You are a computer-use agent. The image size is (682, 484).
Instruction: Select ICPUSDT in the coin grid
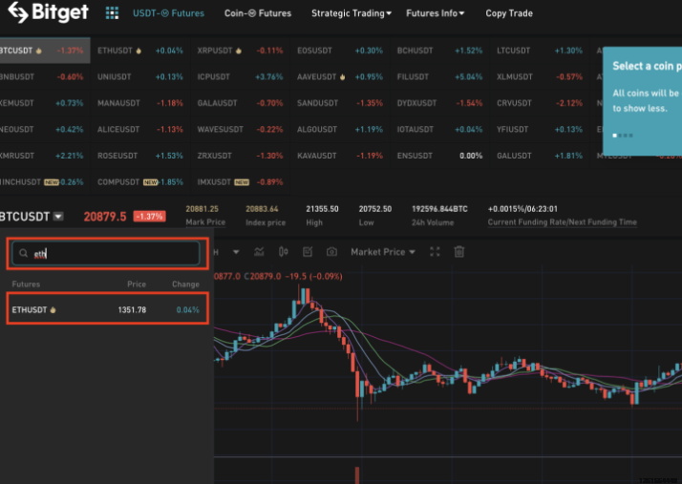[240, 77]
